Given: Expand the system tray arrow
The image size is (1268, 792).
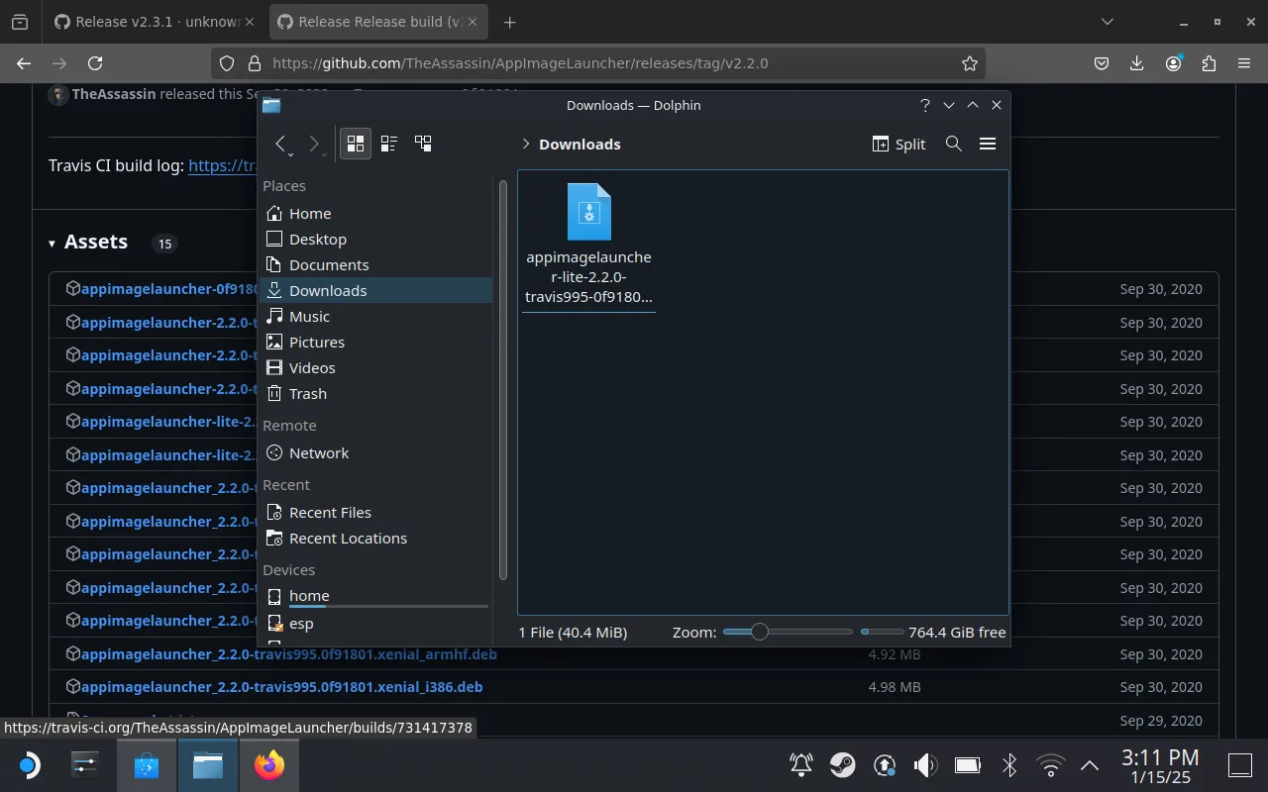Looking at the screenshot, I should coord(1089,764).
